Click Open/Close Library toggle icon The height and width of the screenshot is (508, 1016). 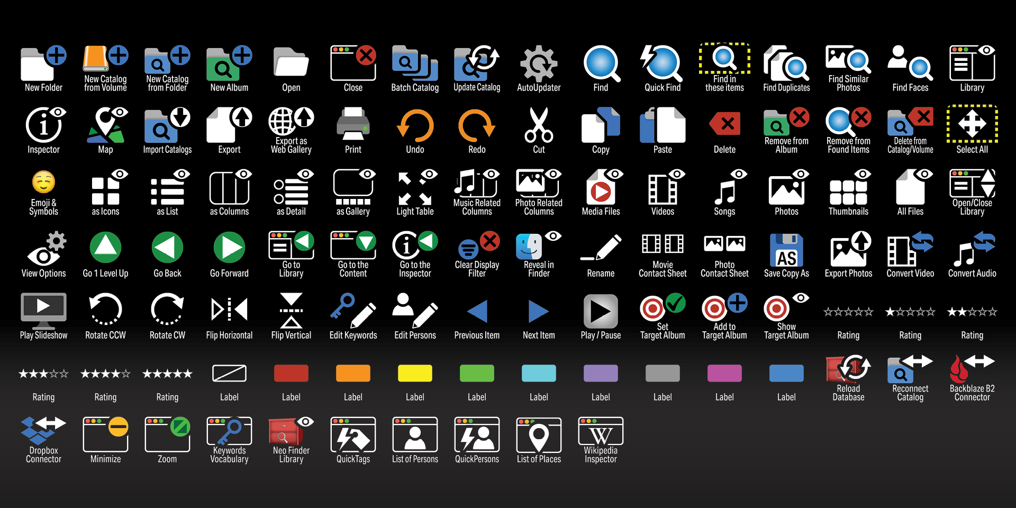tap(972, 183)
